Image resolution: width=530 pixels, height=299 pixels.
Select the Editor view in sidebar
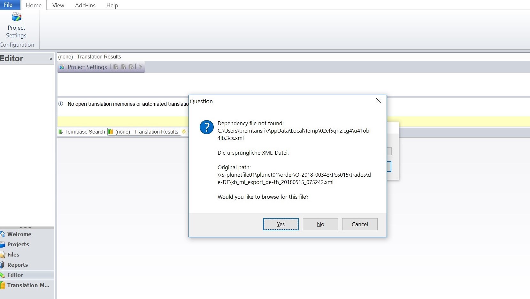click(x=15, y=275)
